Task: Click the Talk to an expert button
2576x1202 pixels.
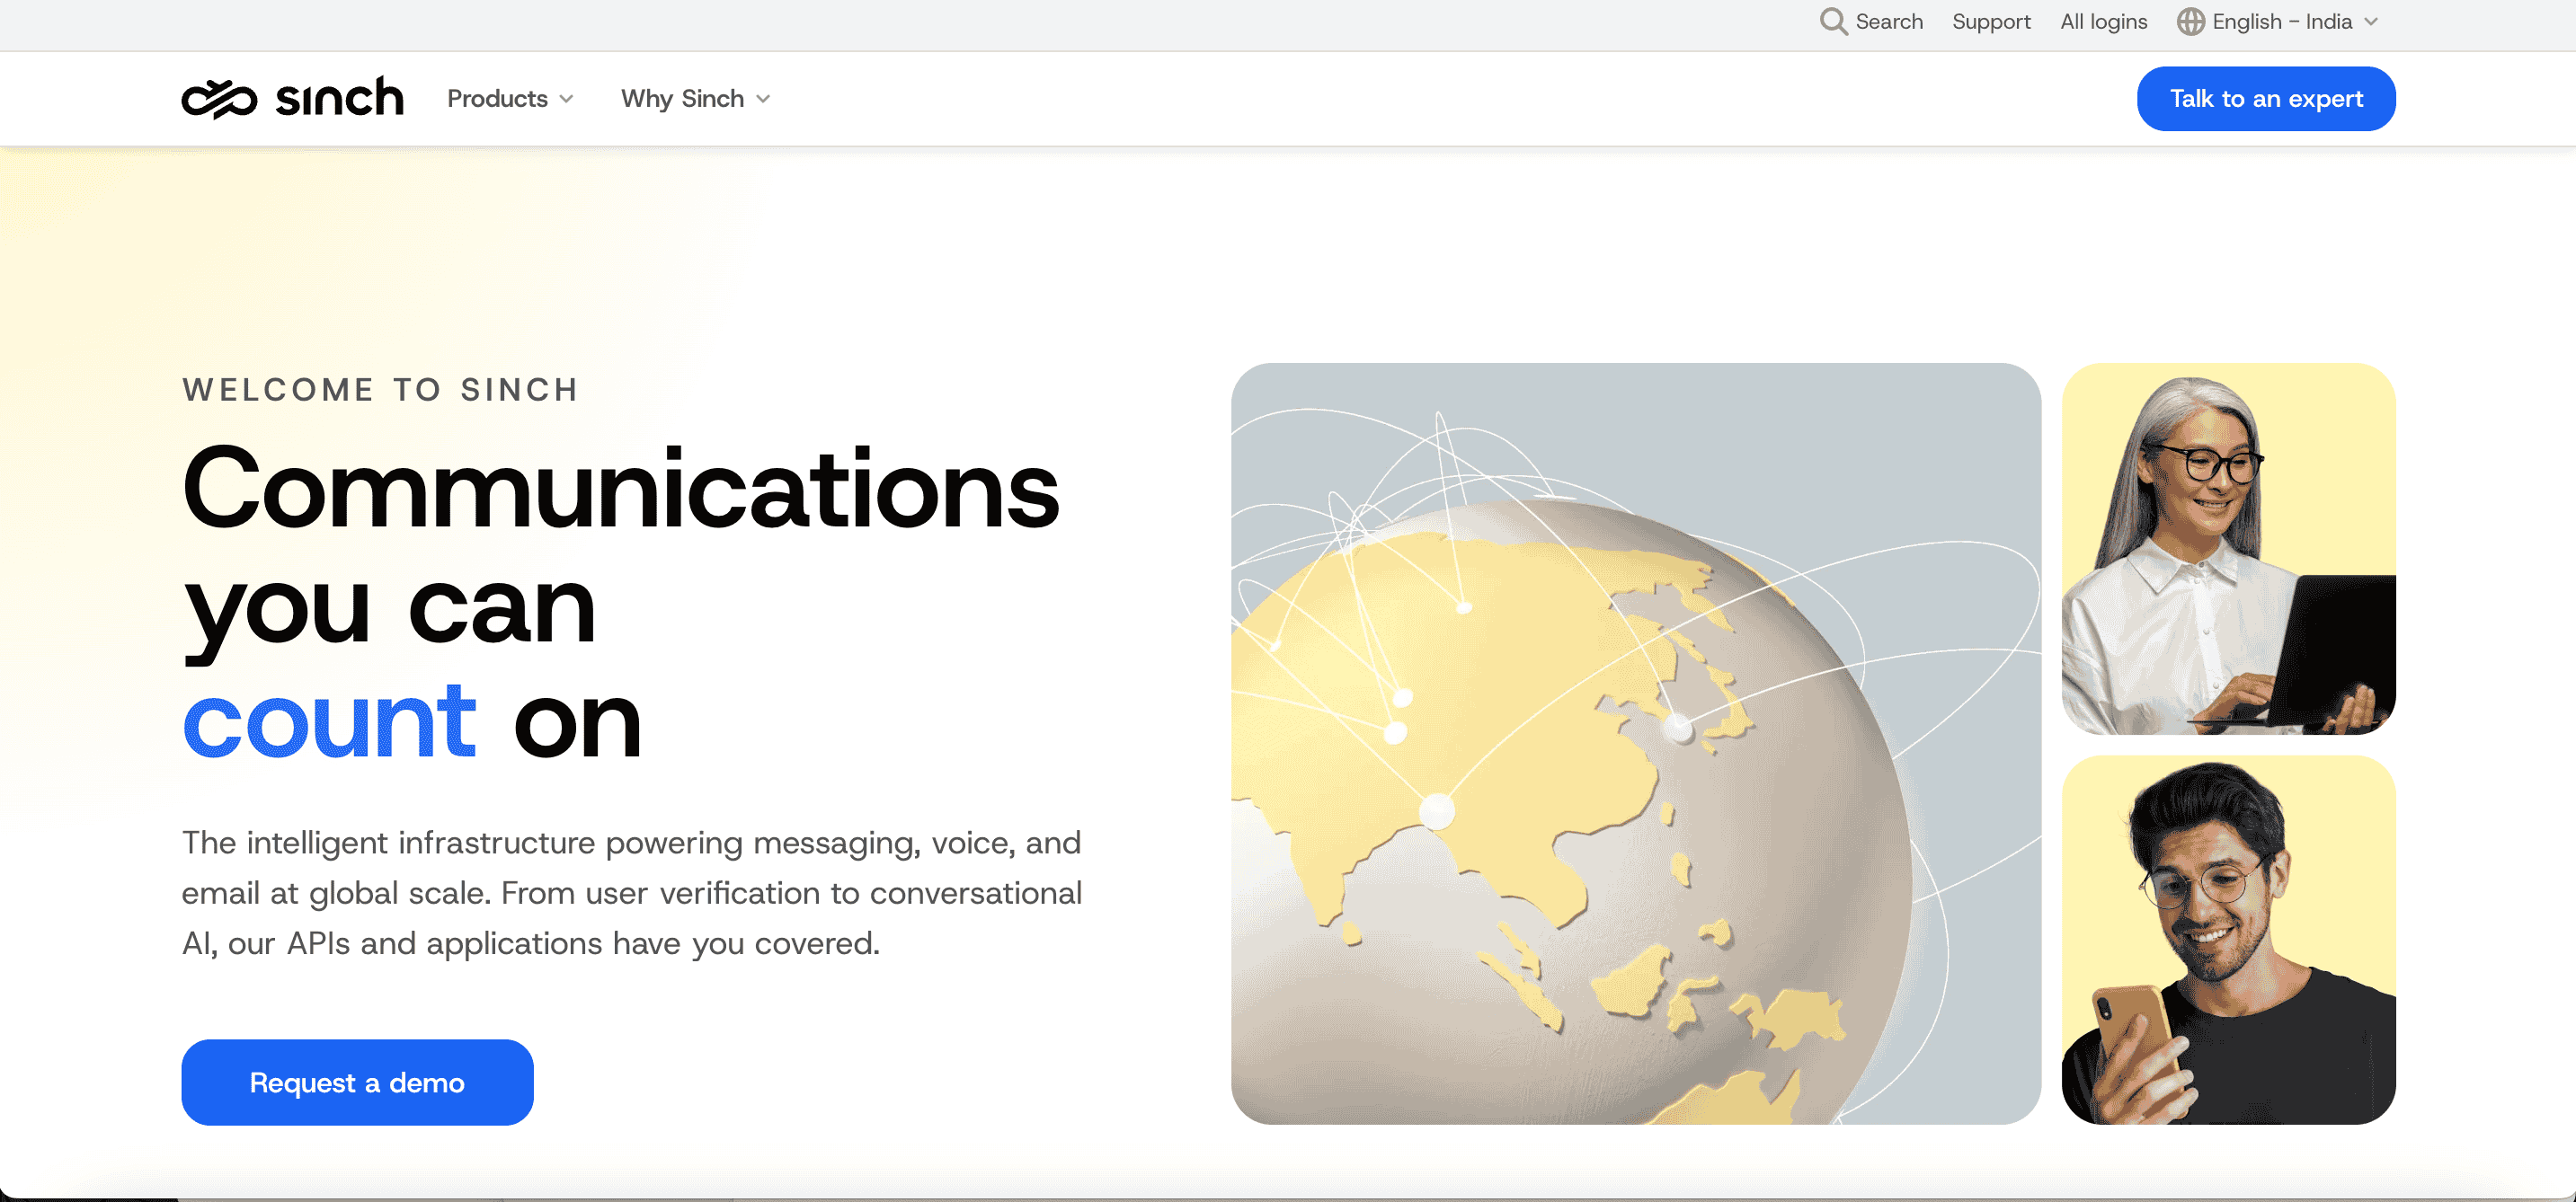Action: point(2266,98)
